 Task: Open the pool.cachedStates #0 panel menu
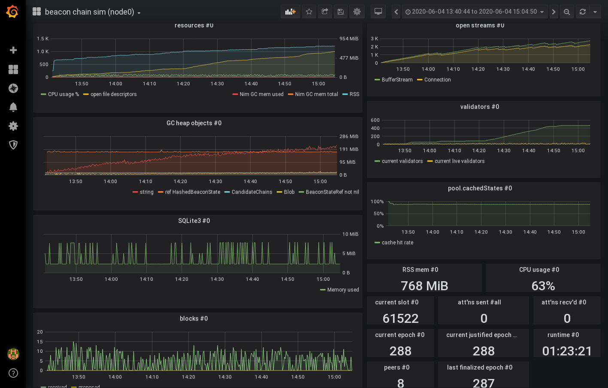[x=480, y=188]
